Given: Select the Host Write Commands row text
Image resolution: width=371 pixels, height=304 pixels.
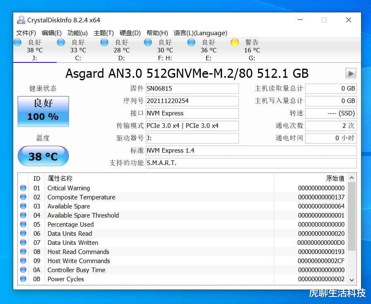Looking at the screenshot, I should click(x=79, y=261).
